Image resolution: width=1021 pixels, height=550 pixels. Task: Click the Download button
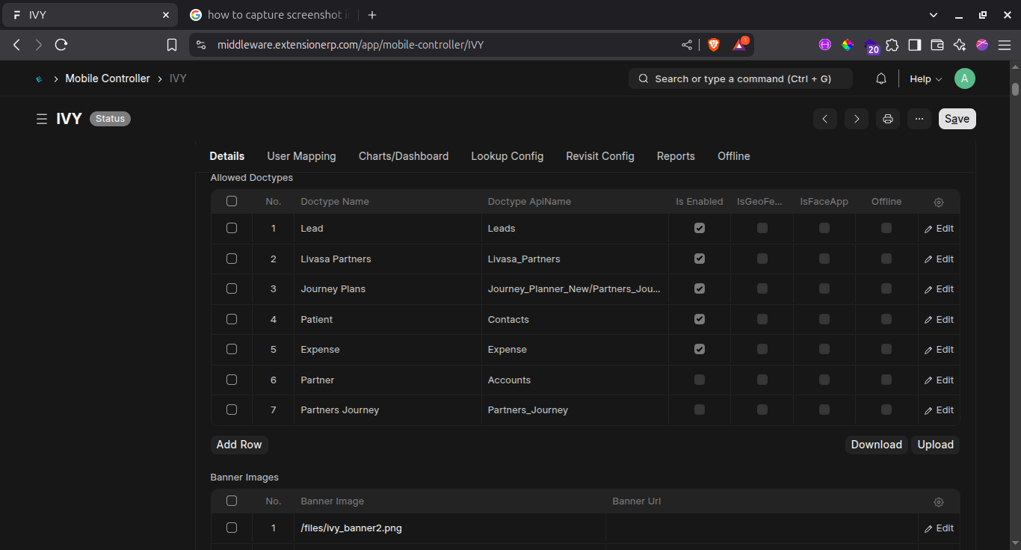tap(877, 445)
